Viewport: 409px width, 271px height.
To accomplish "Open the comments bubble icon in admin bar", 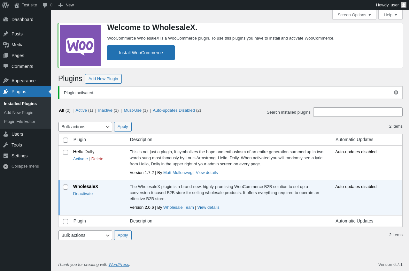I will pyautogui.click(x=45, y=5).
